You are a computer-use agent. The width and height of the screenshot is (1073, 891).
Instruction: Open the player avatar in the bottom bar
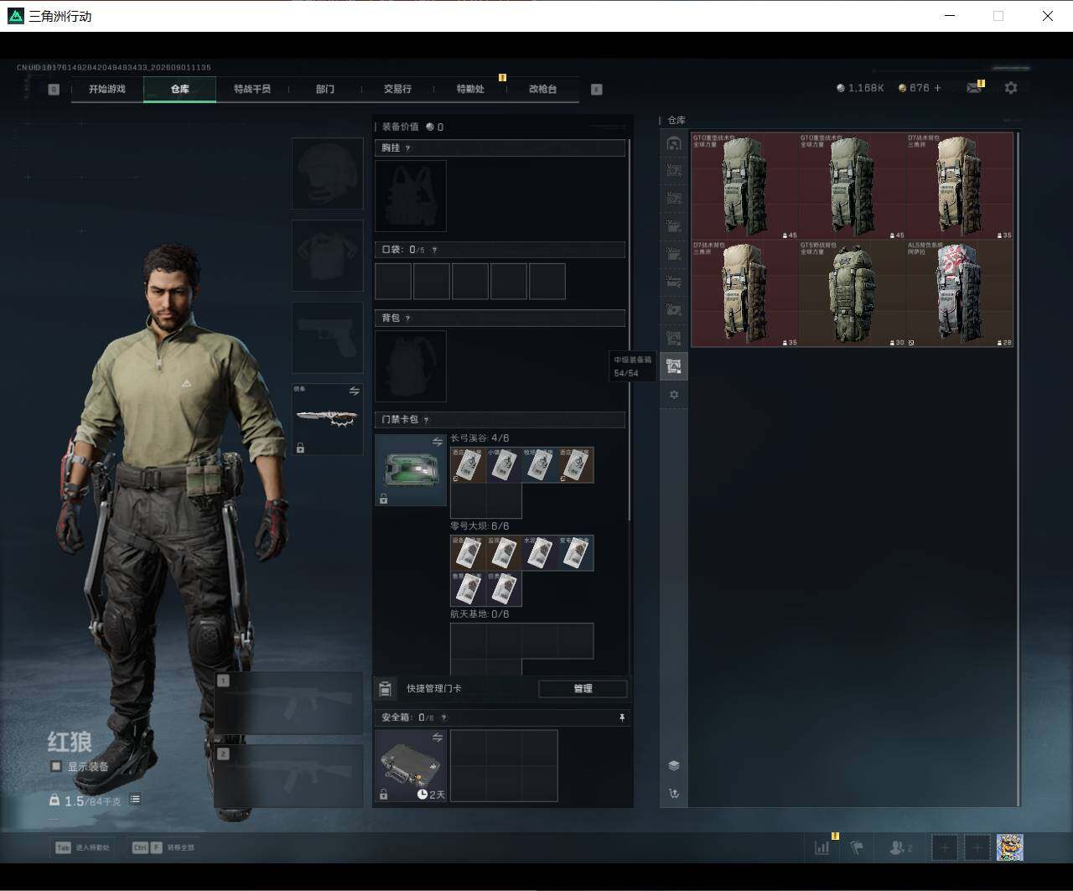1009,847
